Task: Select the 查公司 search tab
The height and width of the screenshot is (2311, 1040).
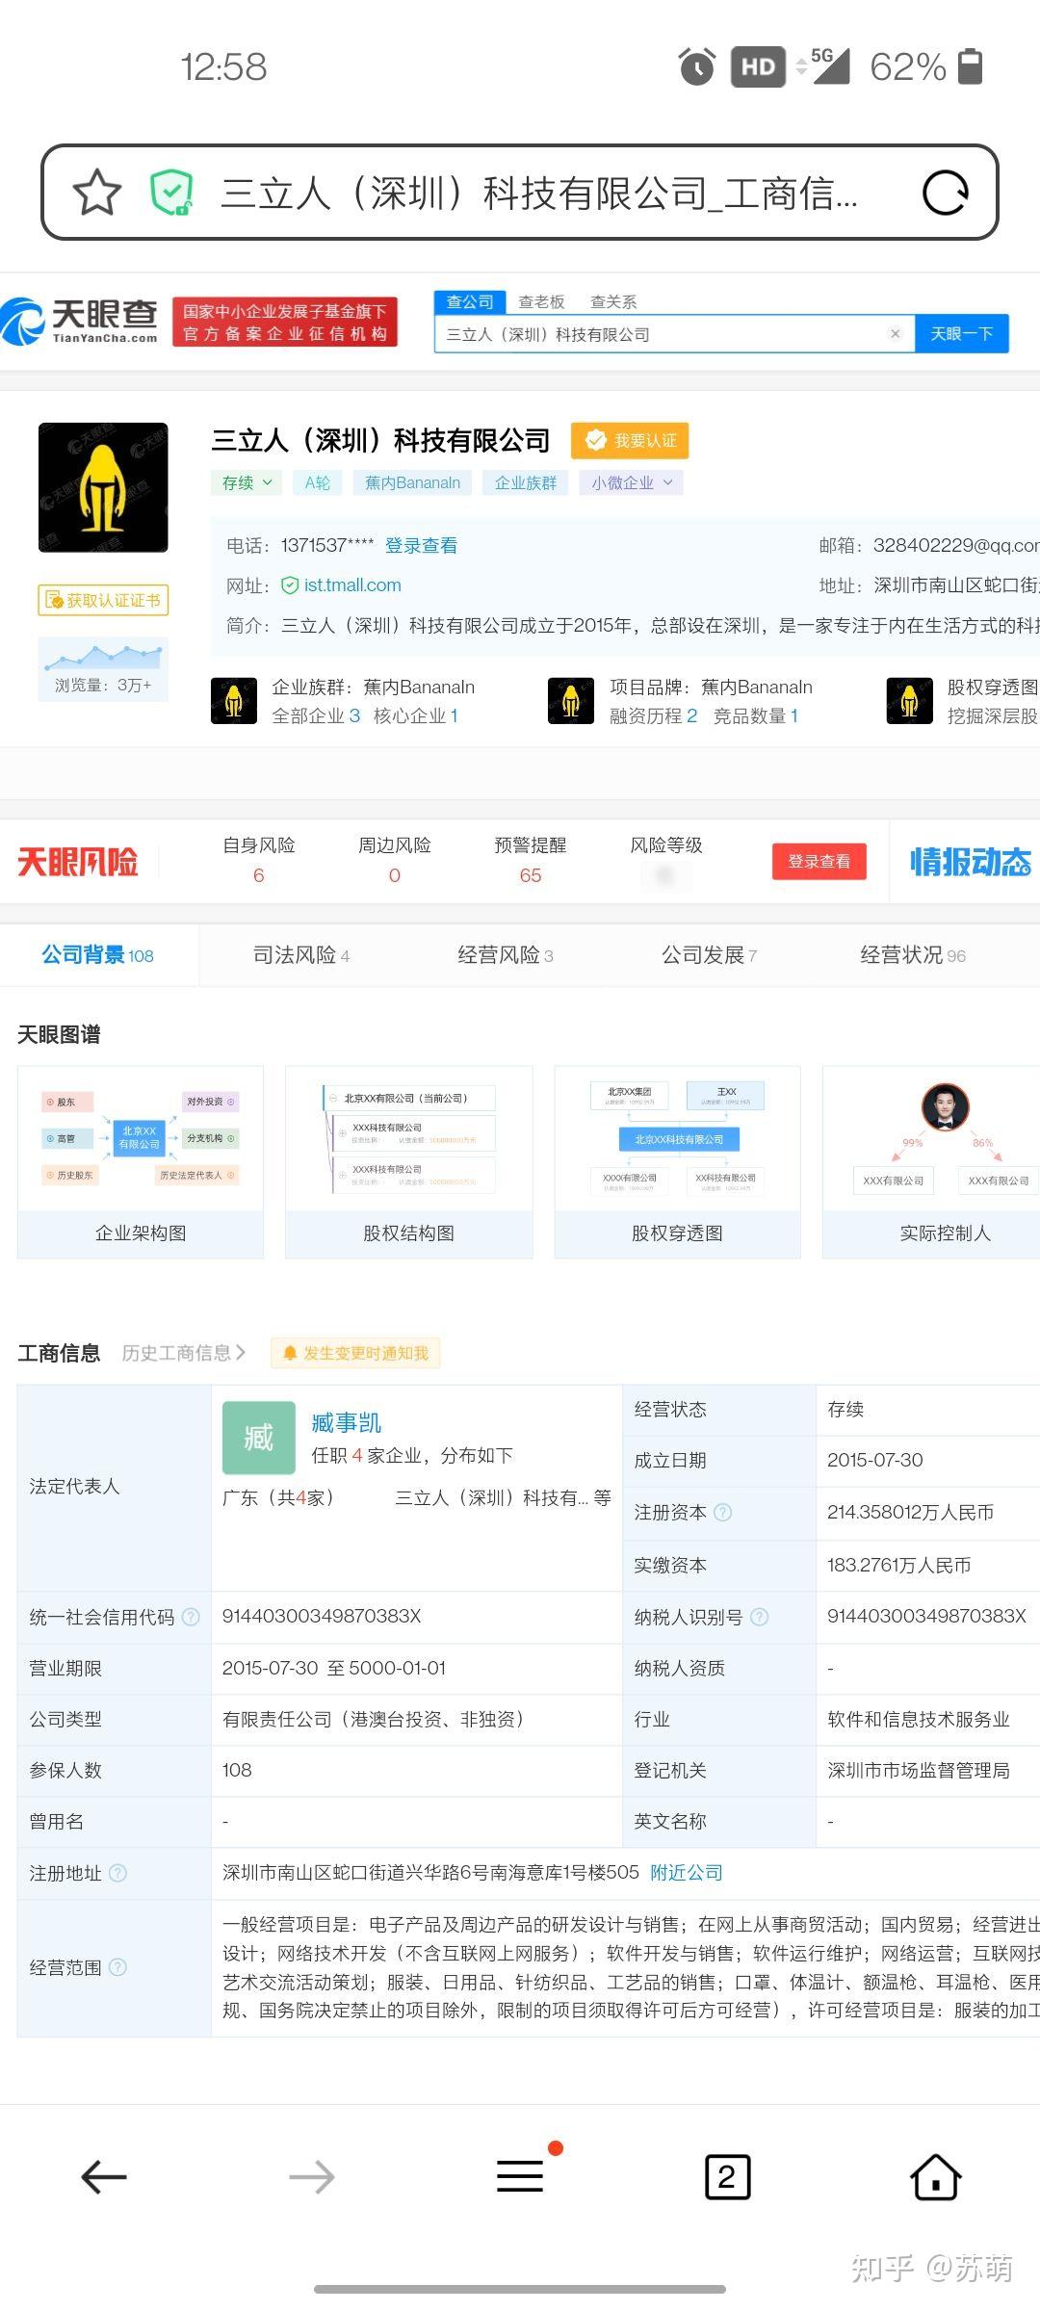Action: pos(470,301)
